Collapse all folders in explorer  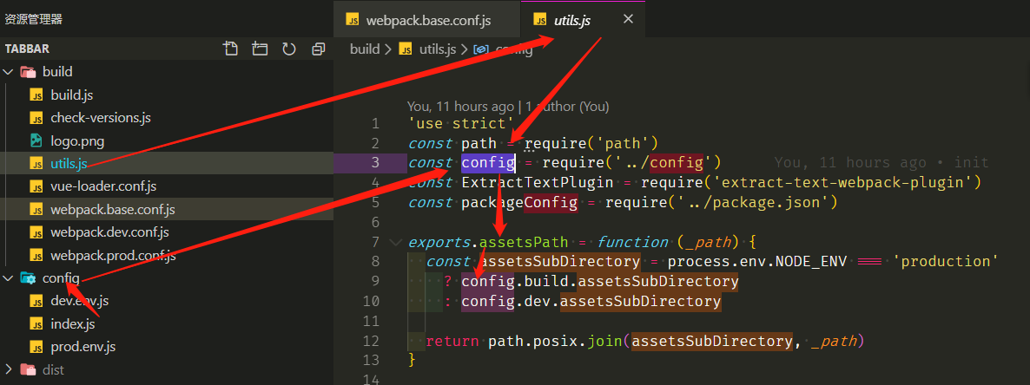coord(319,49)
